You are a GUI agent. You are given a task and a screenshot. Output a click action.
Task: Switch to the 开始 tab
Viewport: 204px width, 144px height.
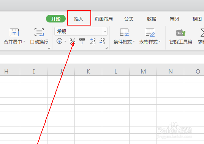(x=56, y=19)
